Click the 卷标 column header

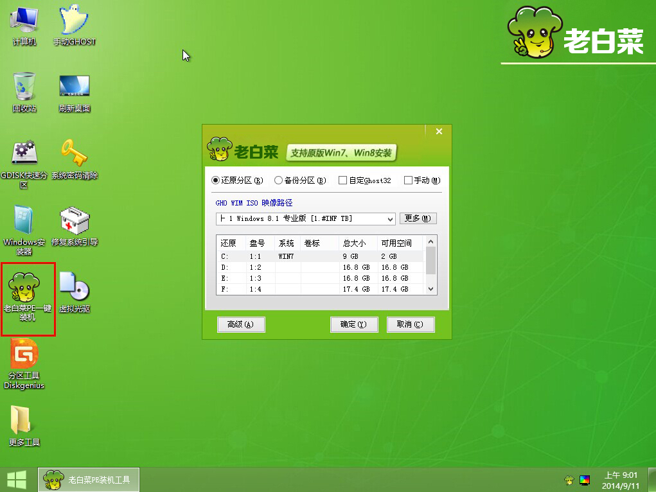319,243
